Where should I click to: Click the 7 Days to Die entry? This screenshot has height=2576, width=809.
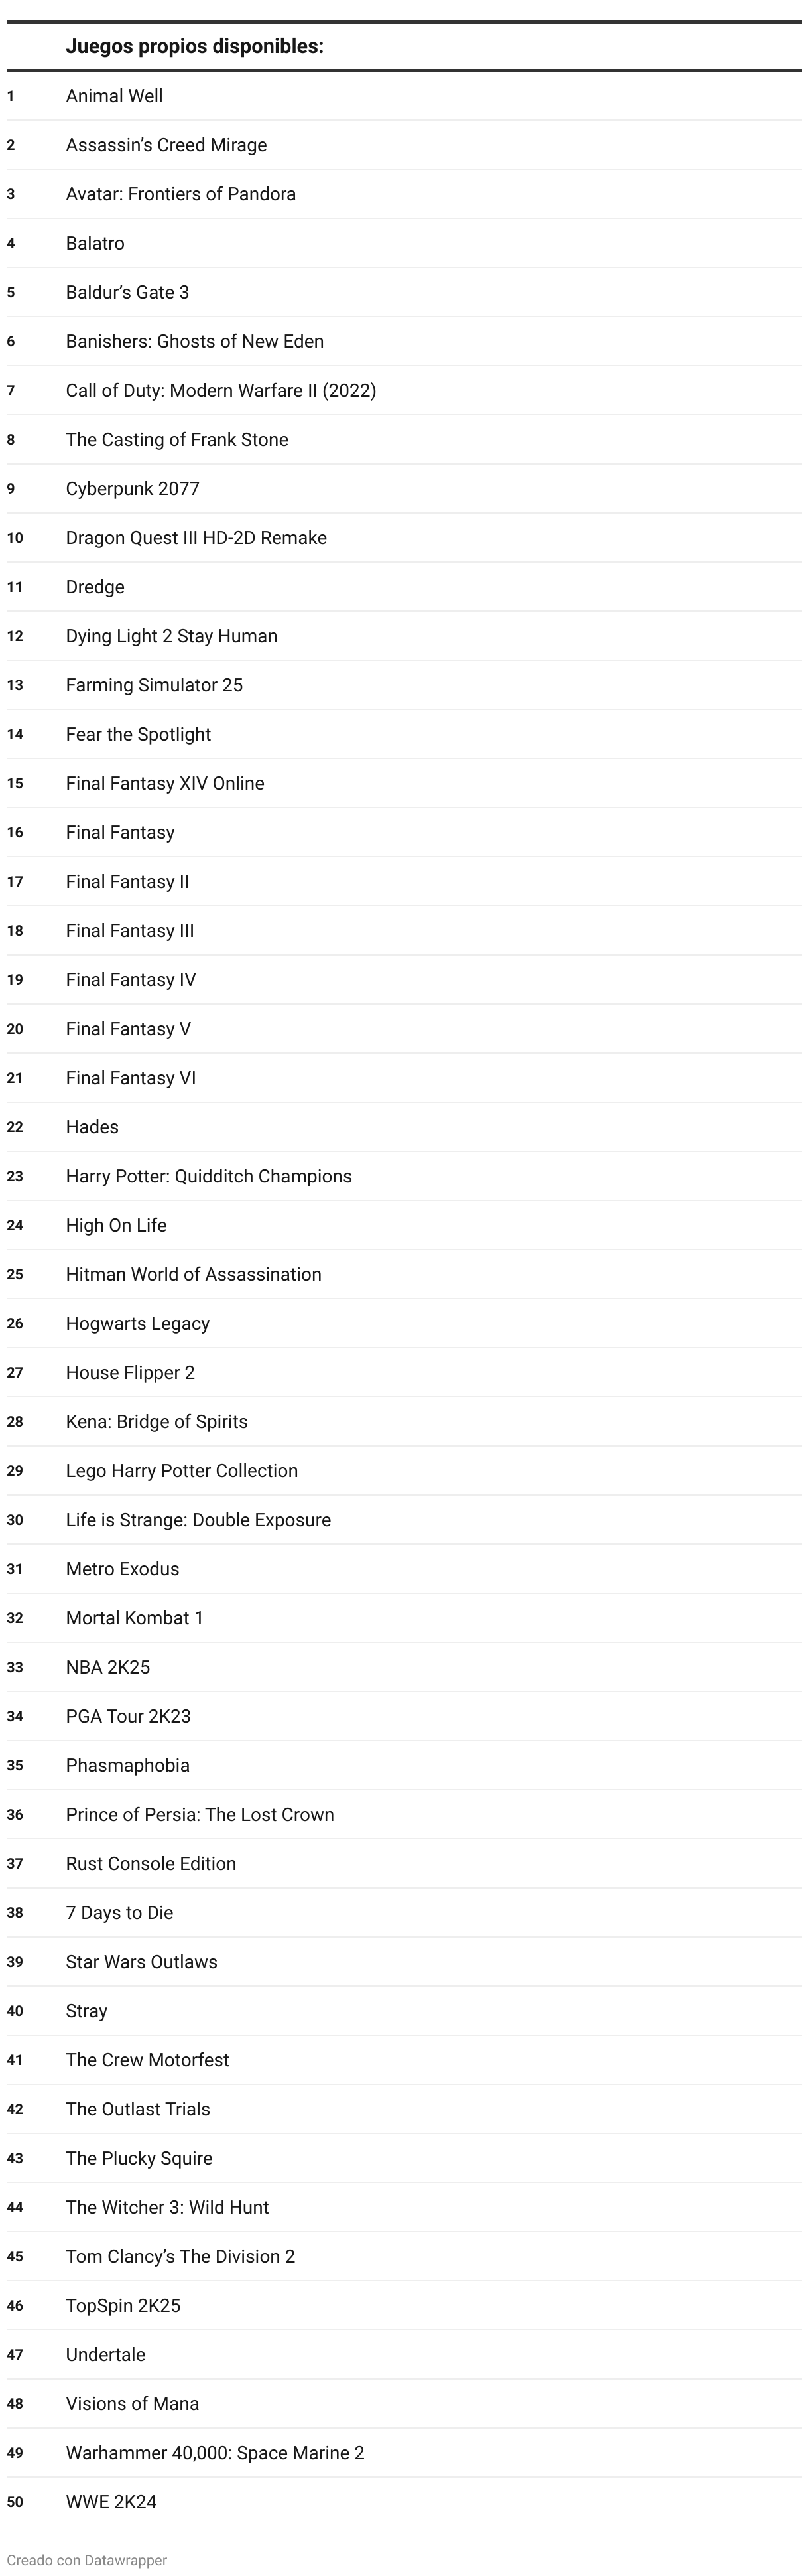pos(120,1912)
